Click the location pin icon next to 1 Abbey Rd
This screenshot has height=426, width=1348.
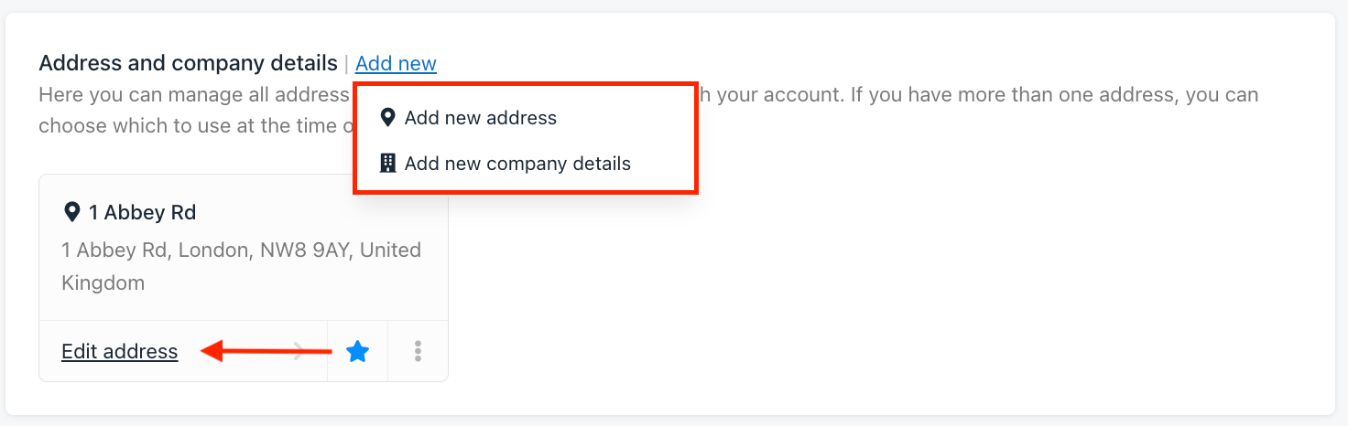tap(71, 212)
